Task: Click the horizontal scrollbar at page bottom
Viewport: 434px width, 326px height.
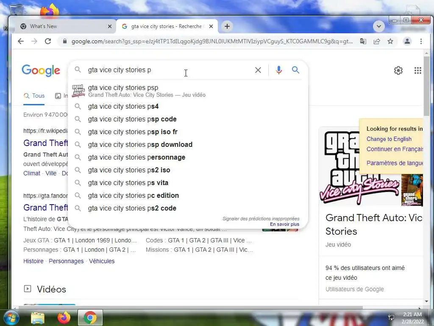Action: (190, 307)
